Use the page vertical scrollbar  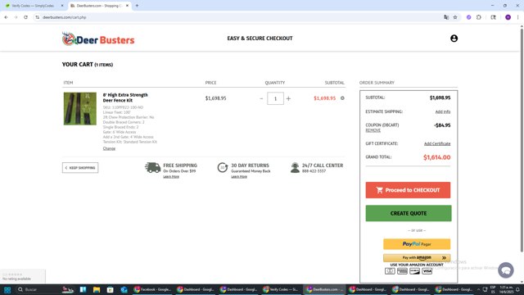click(522, 140)
